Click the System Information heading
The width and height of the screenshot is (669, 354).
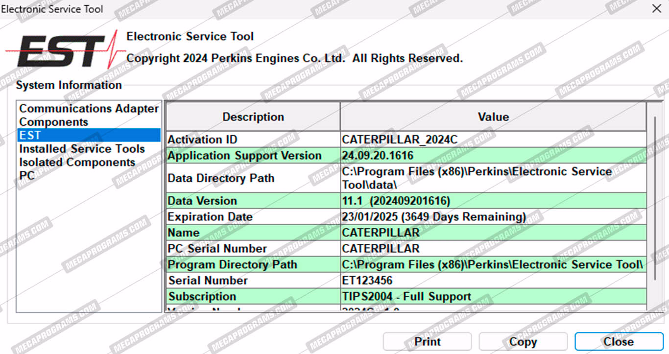coord(69,85)
